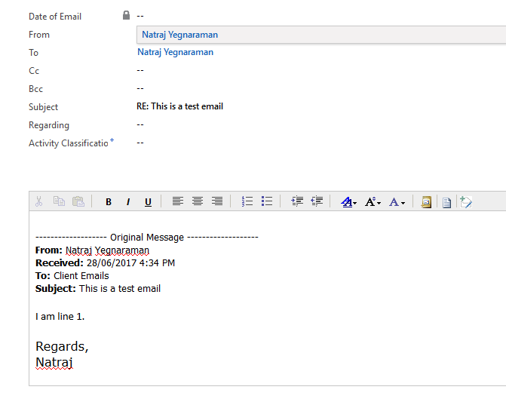This screenshot has width=506, height=402.
Task: Click the Date of Email label
Action: pyautogui.click(x=55, y=17)
